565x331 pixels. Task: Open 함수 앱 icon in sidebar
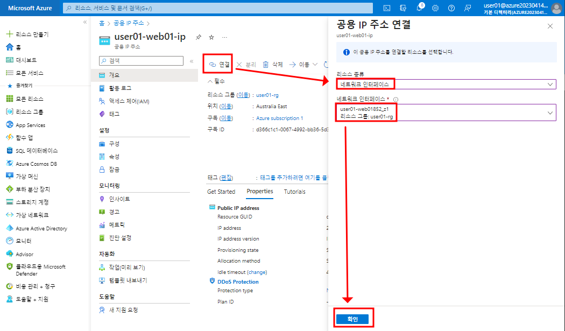coord(10,137)
